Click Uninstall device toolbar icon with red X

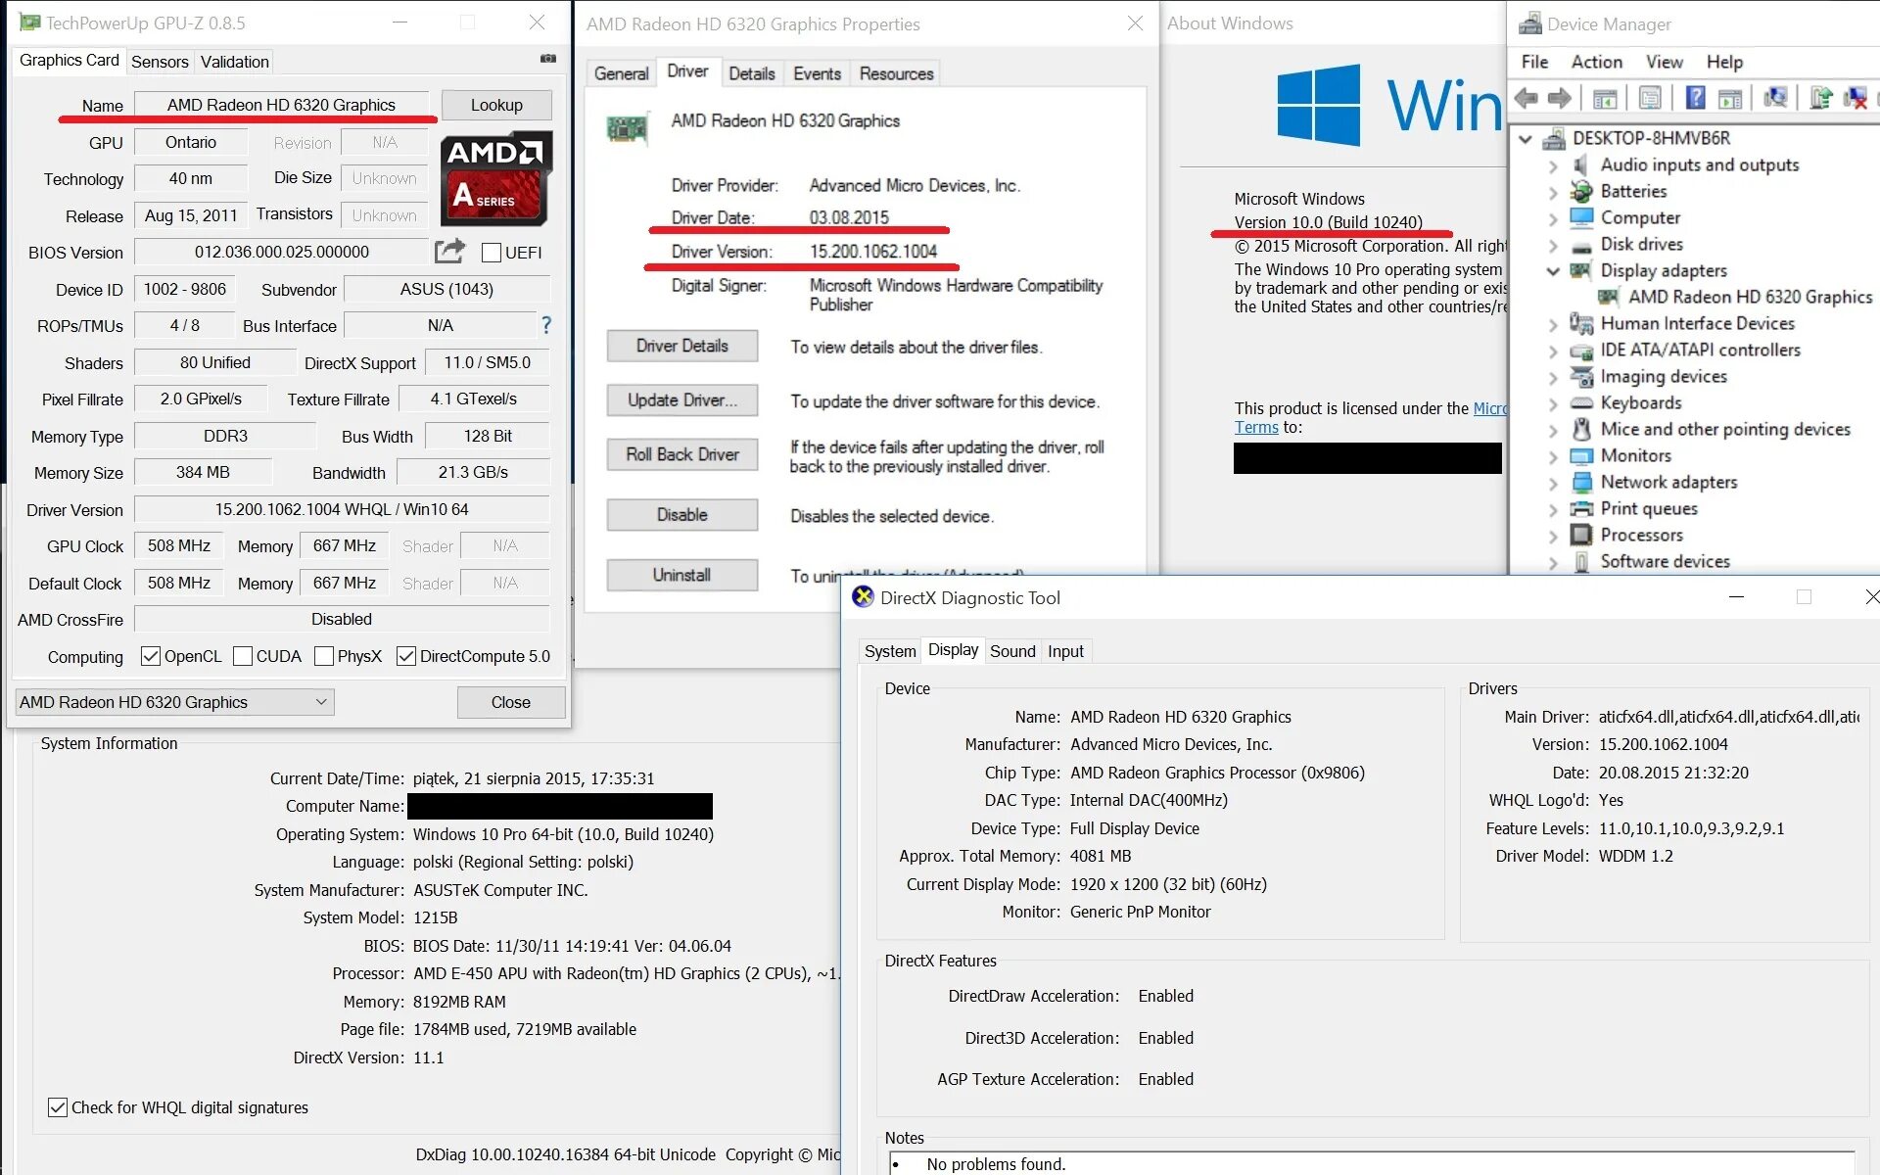[x=1856, y=98]
